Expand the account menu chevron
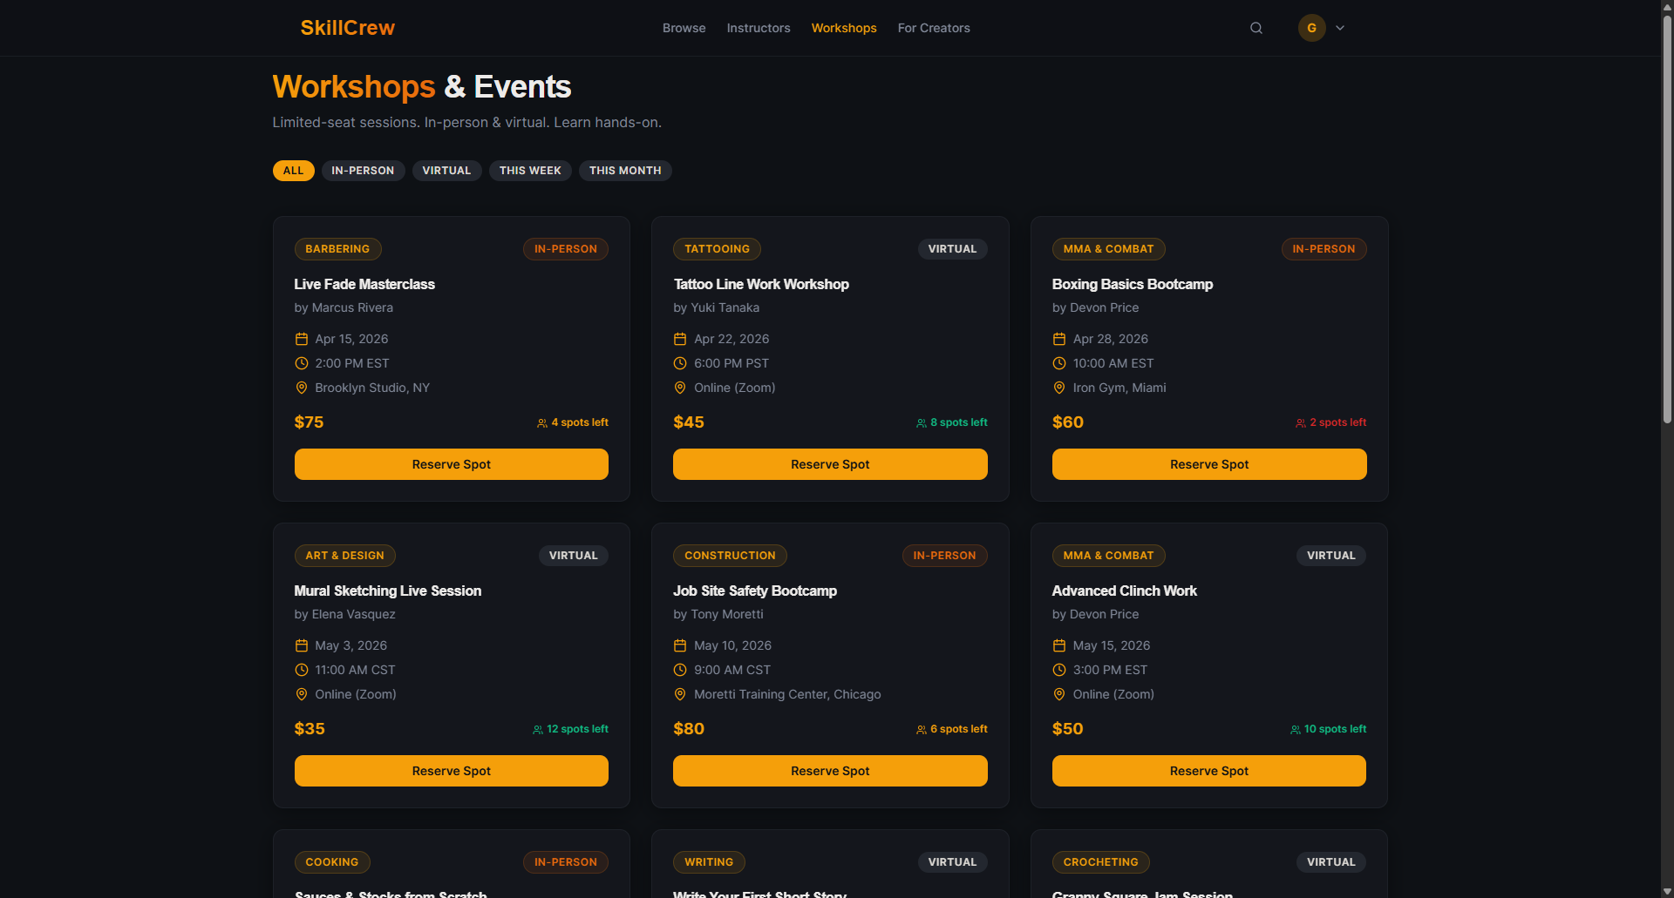1674x898 pixels. 1340,28
